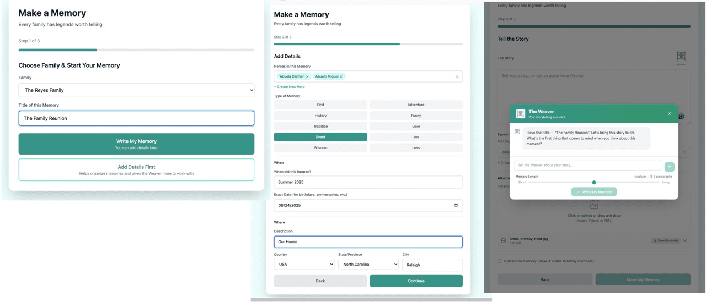Screen dimensions: 706x302
Task: Select the Adventure memory type
Action: [416, 105]
